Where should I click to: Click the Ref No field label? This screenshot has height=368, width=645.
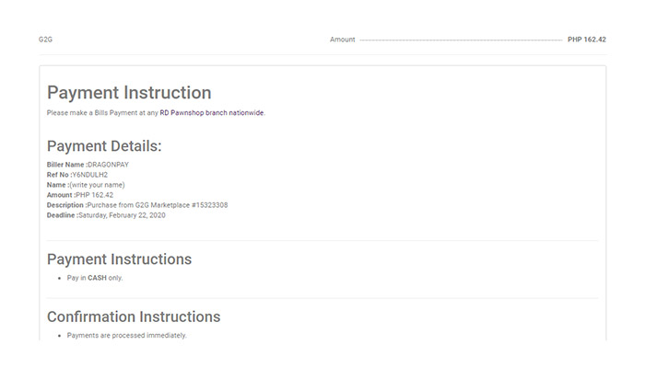click(58, 174)
